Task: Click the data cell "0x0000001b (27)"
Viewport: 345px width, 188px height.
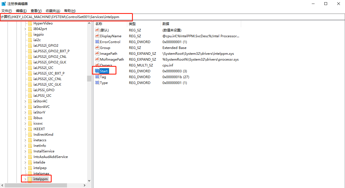Action: [176, 77]
